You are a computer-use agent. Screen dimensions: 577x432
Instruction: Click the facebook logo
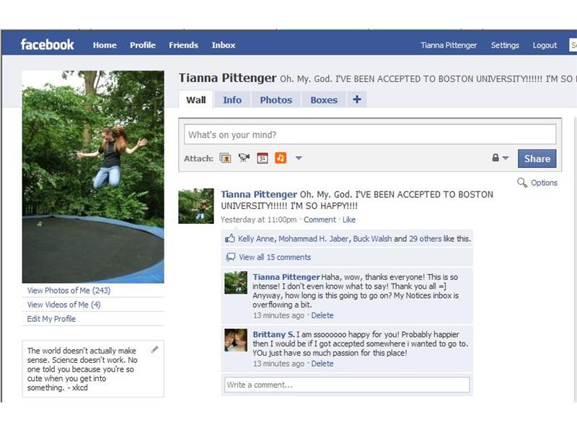point(47,45)
